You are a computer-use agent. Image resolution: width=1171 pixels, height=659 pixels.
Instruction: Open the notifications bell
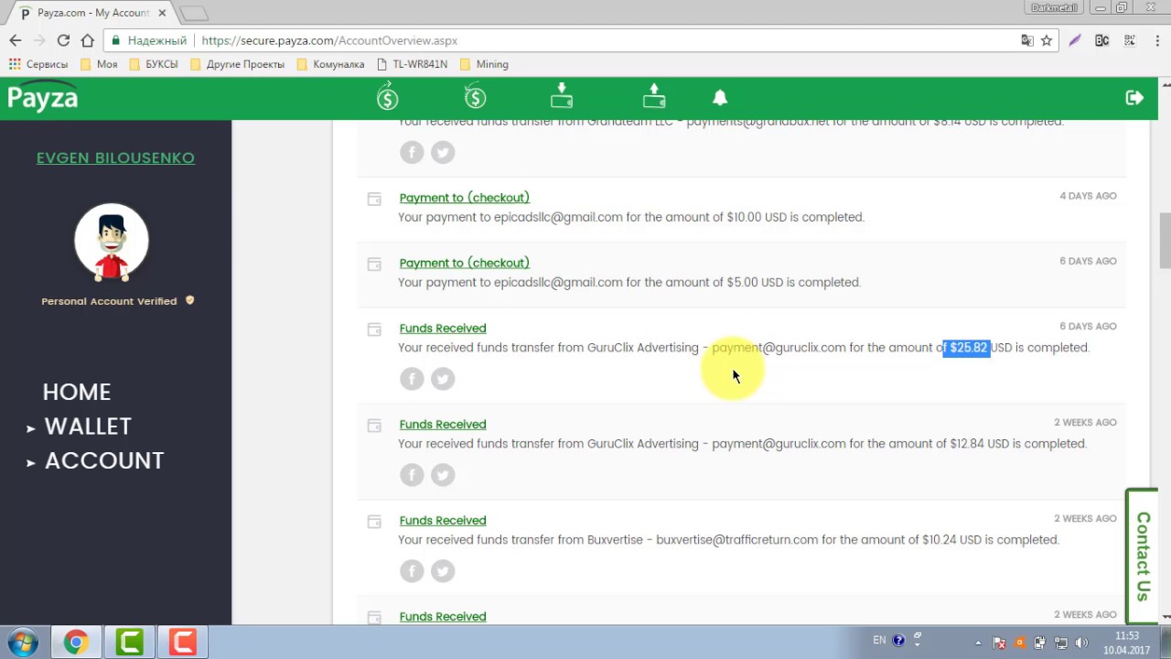[x=720, y=98]
